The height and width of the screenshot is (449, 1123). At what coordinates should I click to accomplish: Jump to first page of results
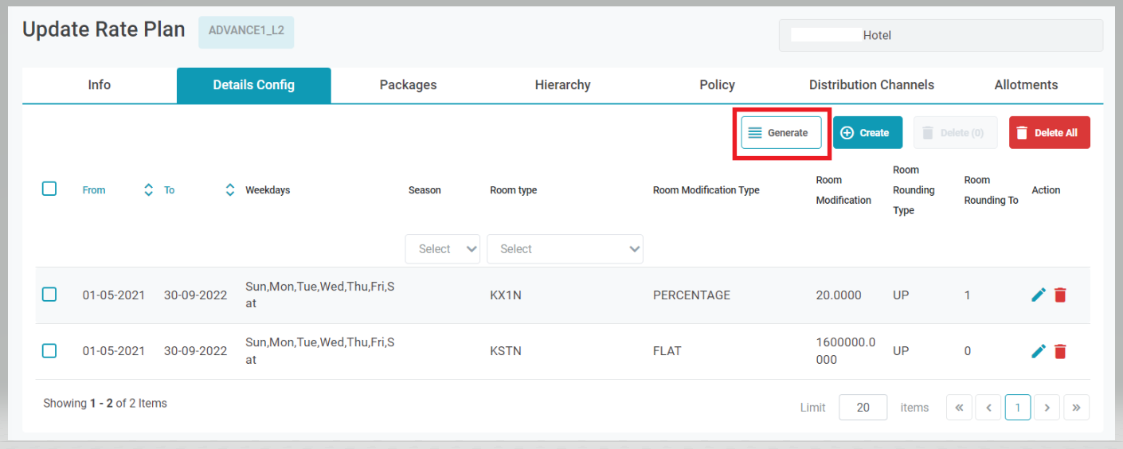(x=959, y=408)
